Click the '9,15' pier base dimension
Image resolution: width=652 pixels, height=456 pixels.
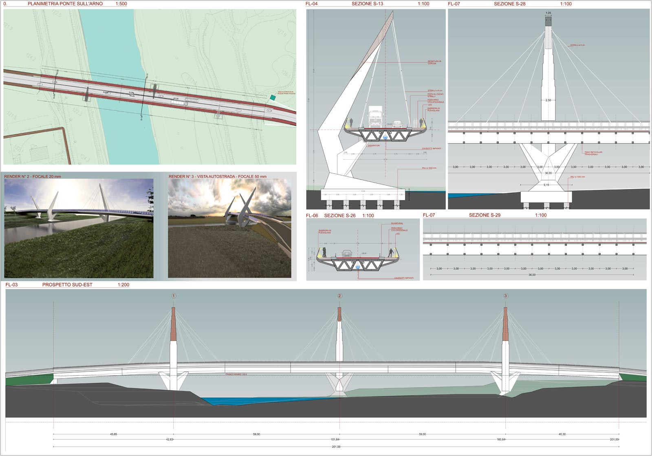point(546,185)
